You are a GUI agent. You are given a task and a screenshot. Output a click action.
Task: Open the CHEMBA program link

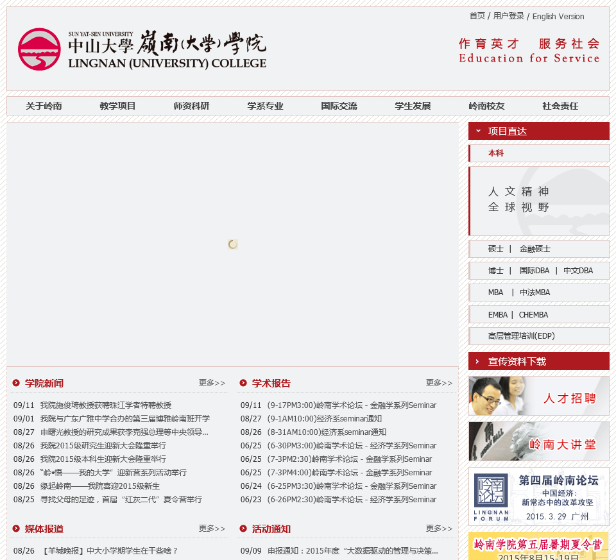[533, 315]
